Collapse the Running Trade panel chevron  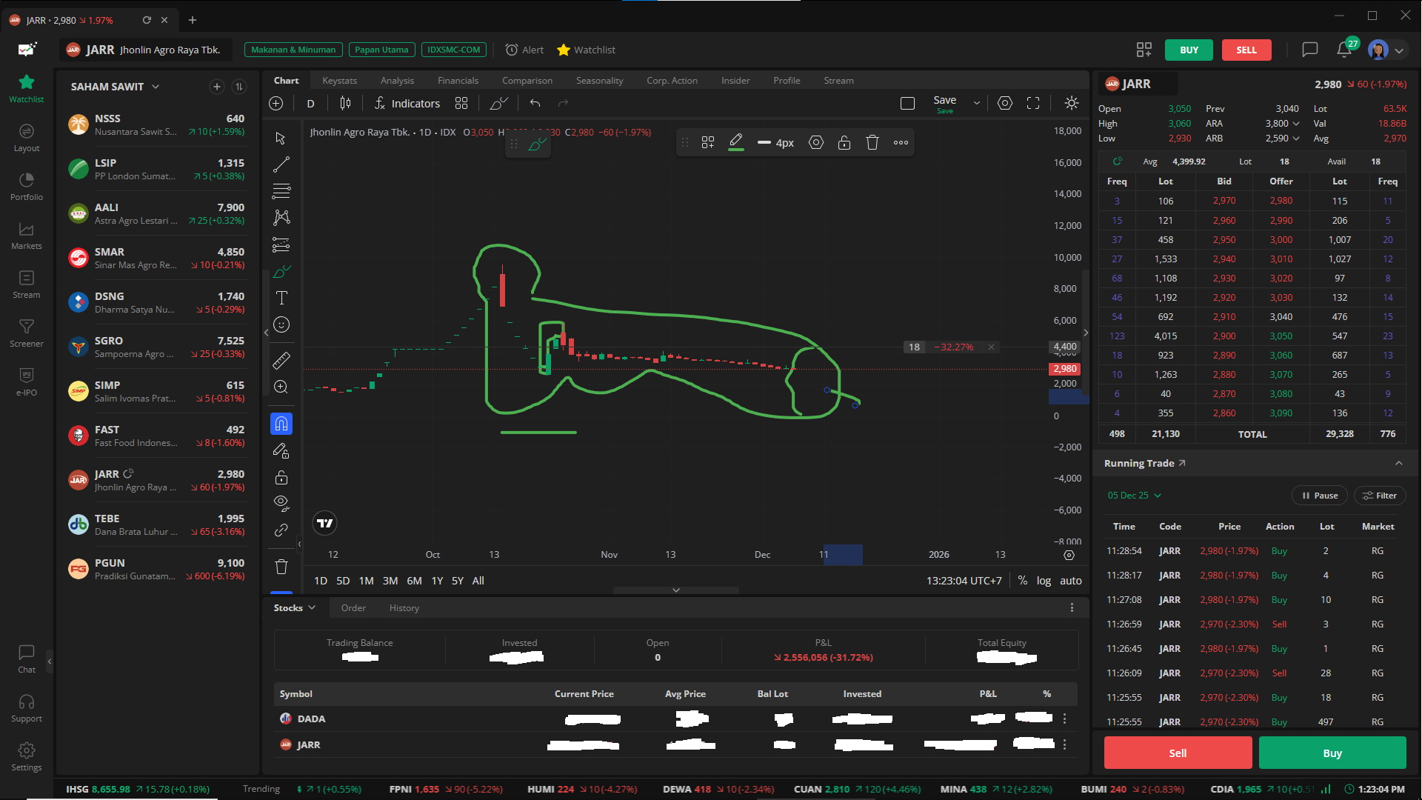tap(1398, 464)
